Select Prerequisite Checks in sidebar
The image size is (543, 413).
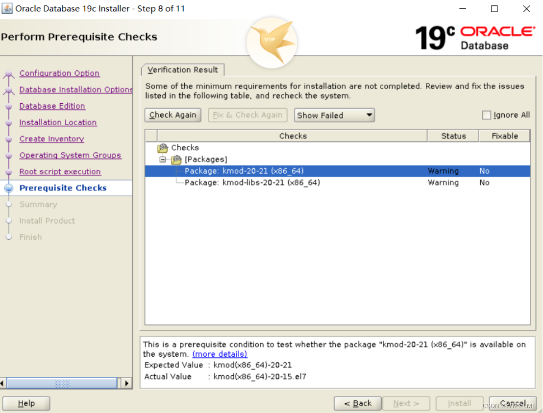click(63, 188)
